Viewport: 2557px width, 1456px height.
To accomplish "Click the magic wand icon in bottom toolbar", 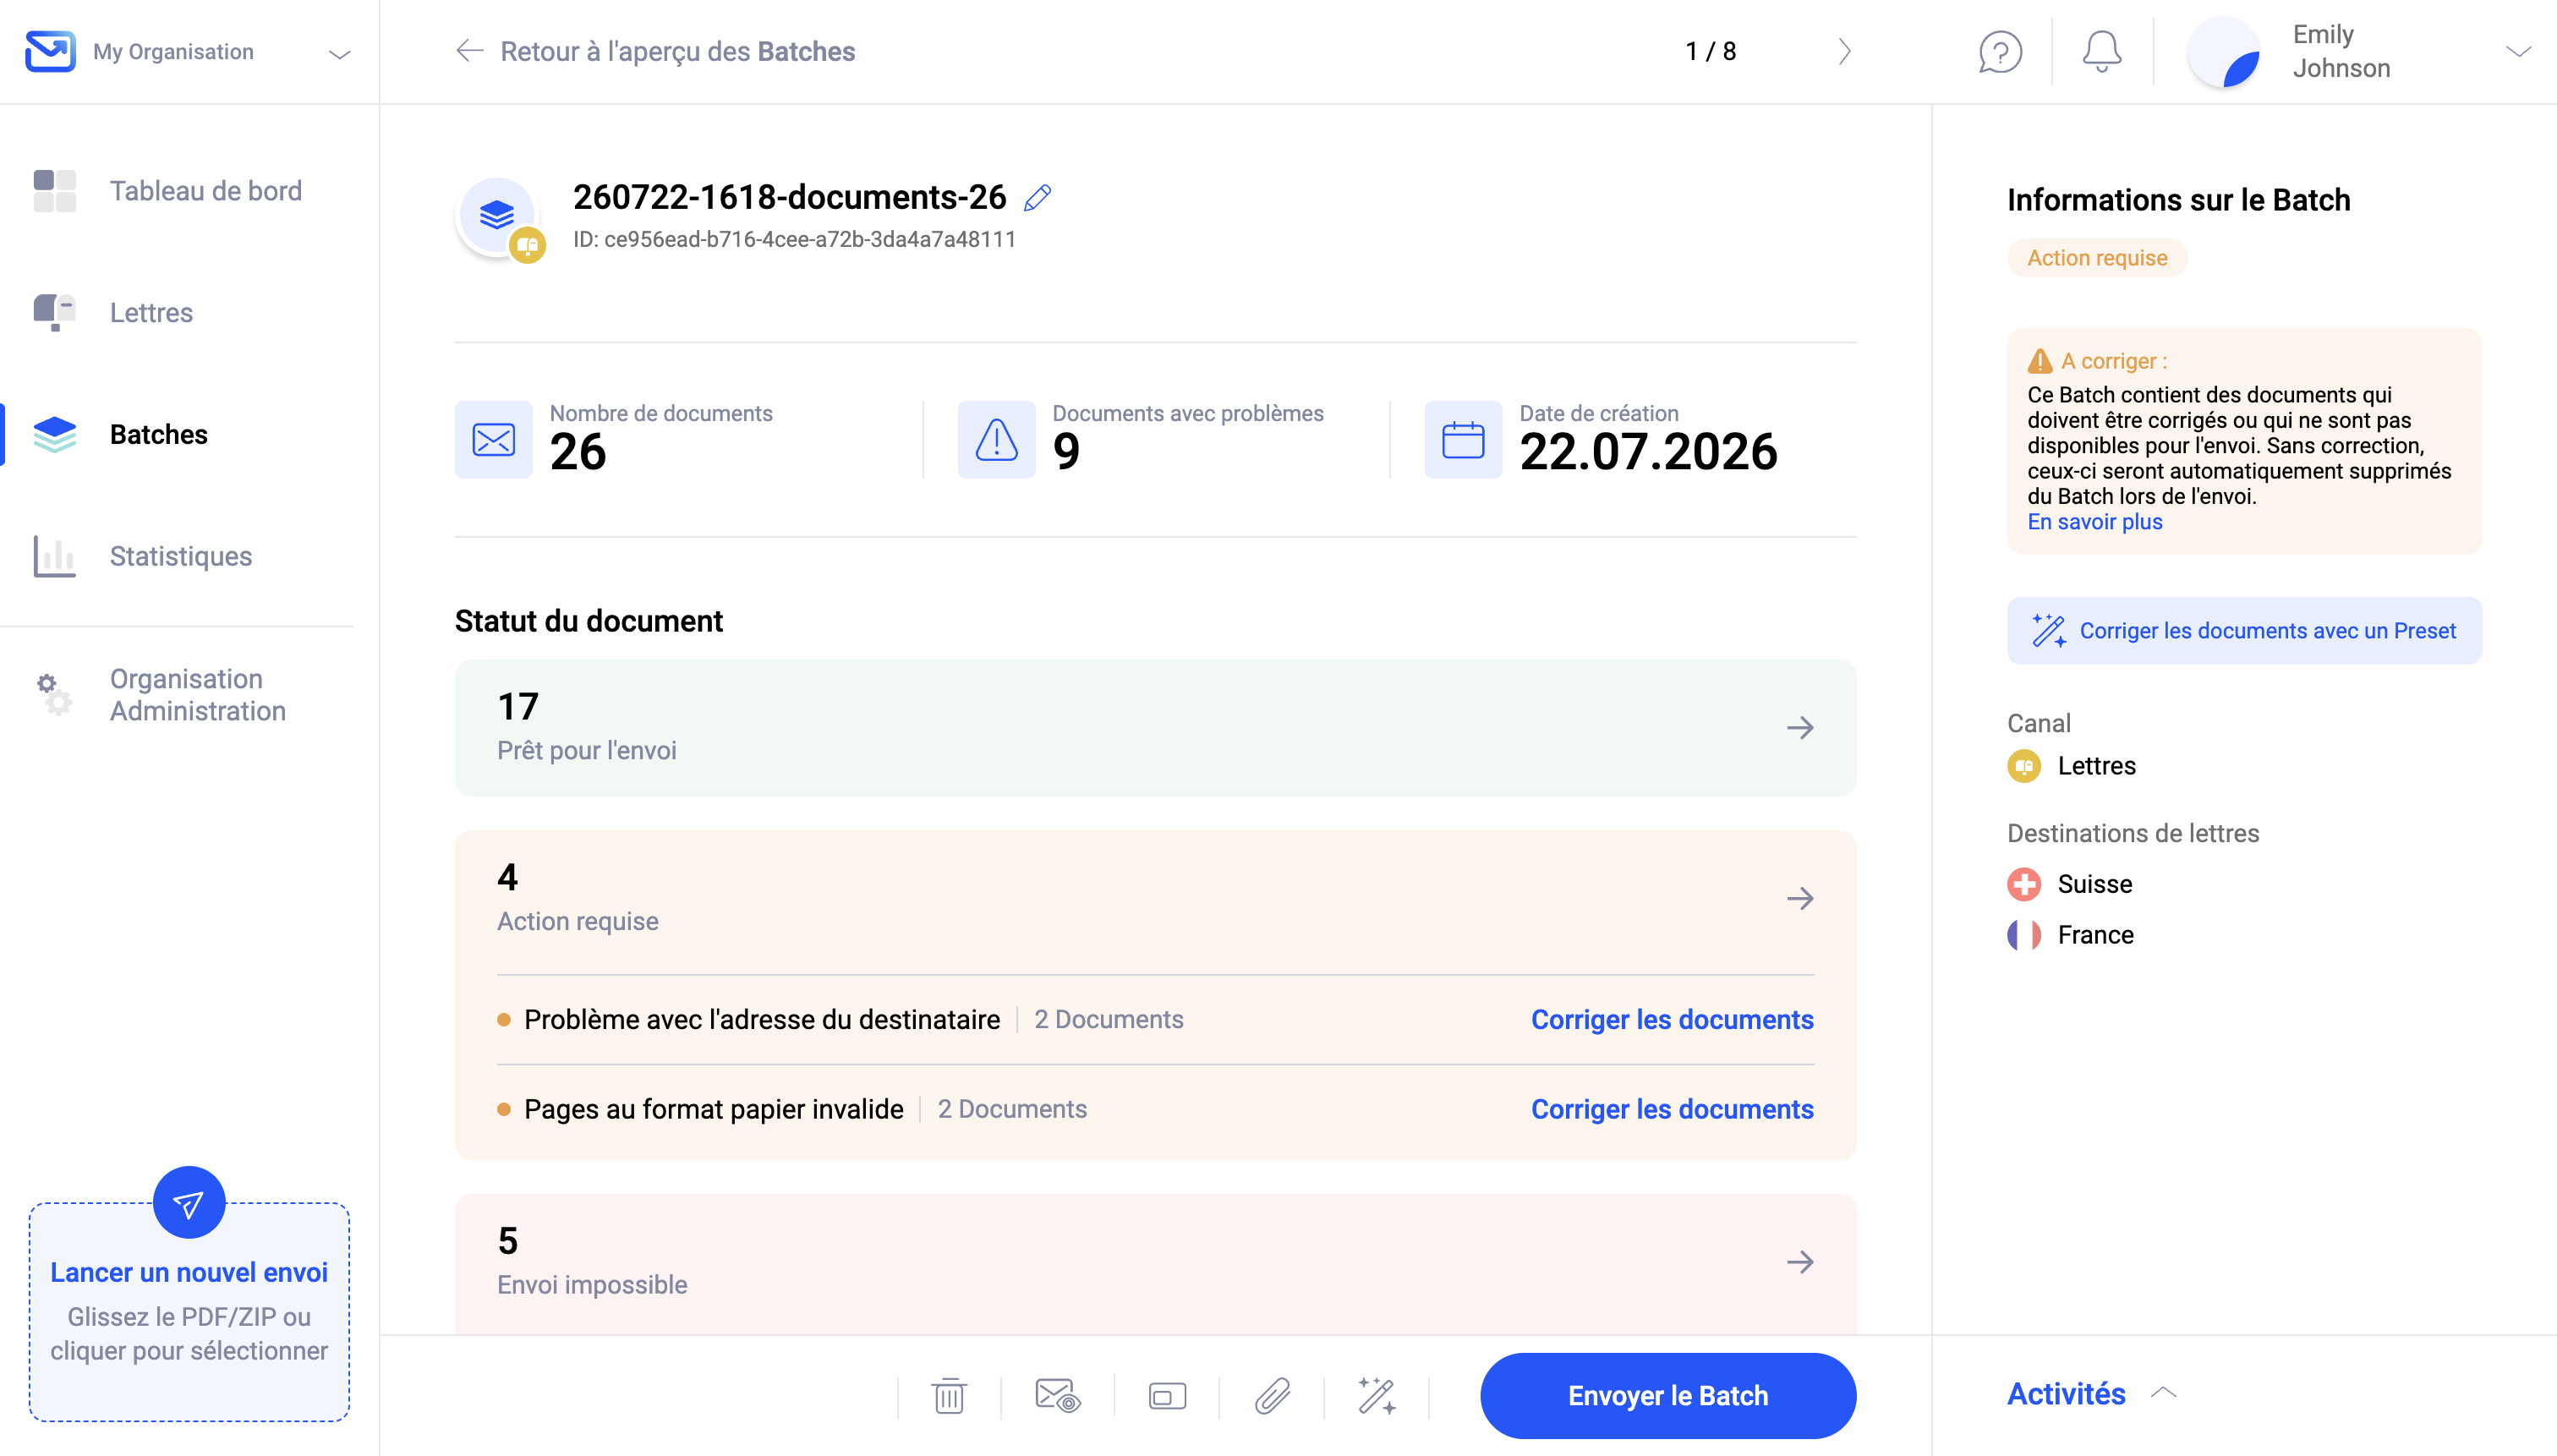I will (x=1377, y=1396).
